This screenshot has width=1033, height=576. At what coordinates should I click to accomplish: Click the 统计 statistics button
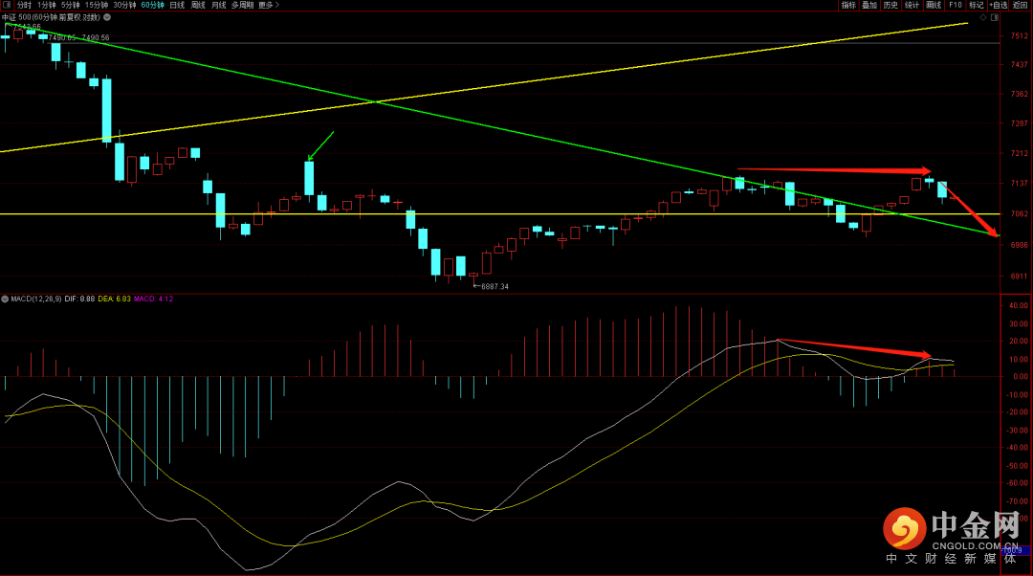coord(912,5)
